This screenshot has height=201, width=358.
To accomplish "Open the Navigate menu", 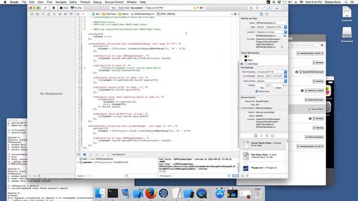I will (x=61, y=2).
